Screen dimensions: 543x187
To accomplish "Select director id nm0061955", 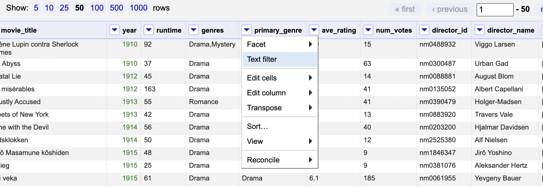I will [437, 178].
